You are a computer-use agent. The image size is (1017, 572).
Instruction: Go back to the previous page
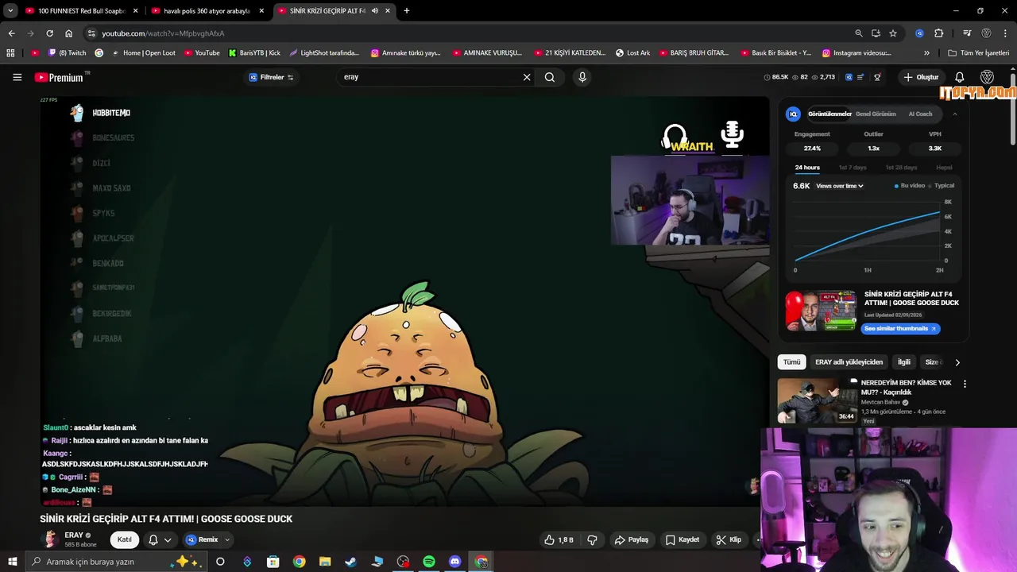[11, 33]
